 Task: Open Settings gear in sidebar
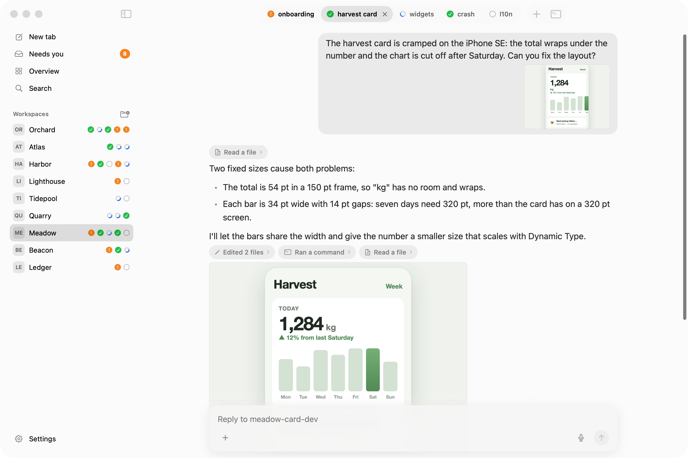click(35, 439)
